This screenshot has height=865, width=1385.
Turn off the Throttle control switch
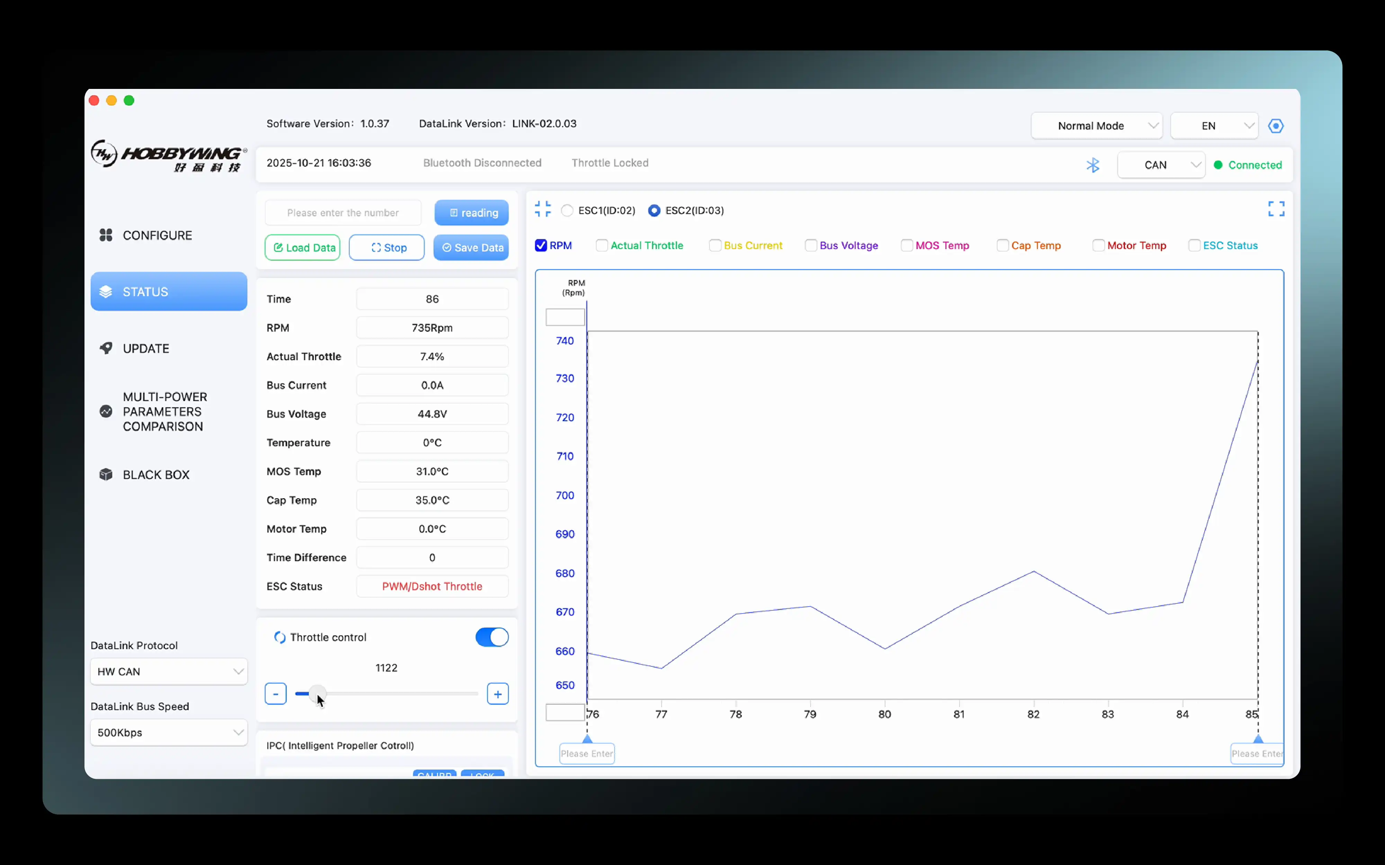click(492, 637)
